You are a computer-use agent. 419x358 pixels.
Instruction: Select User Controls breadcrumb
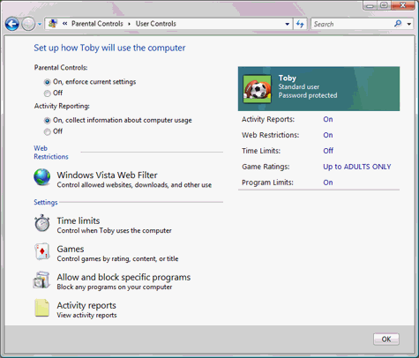156,24
